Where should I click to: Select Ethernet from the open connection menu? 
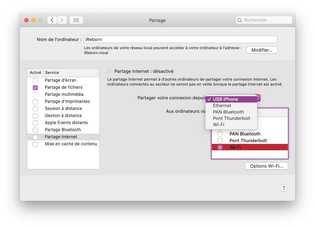[222, 105]
